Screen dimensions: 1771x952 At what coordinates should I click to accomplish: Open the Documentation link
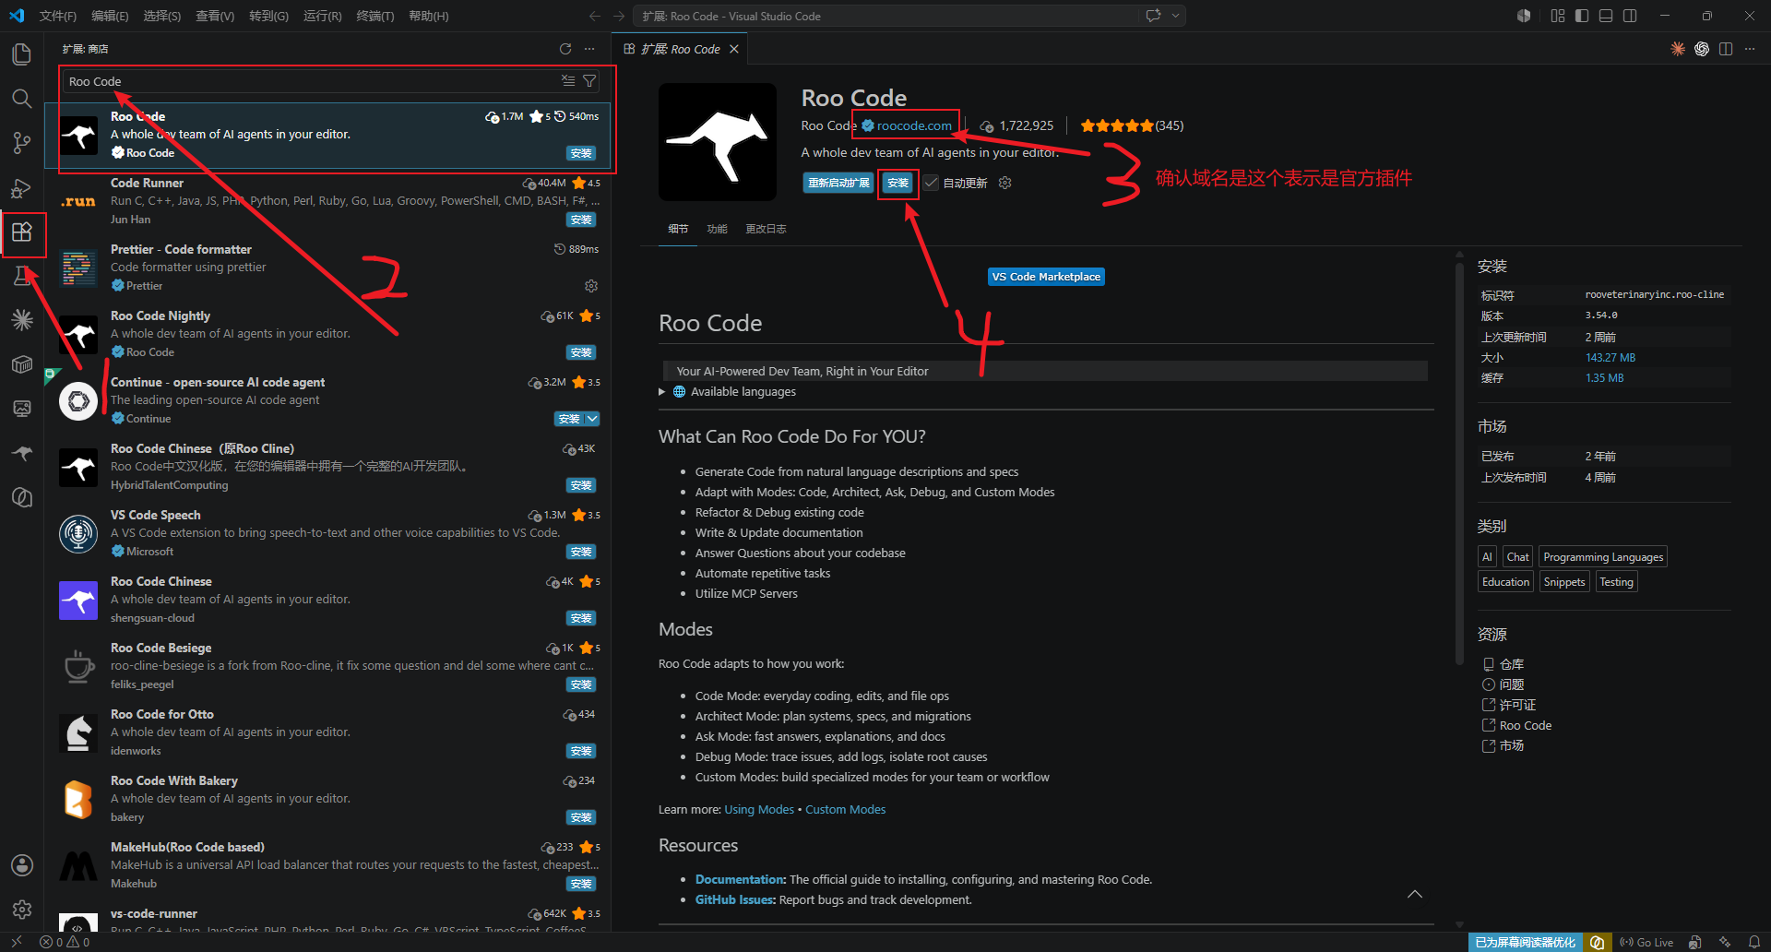point(740,880)
